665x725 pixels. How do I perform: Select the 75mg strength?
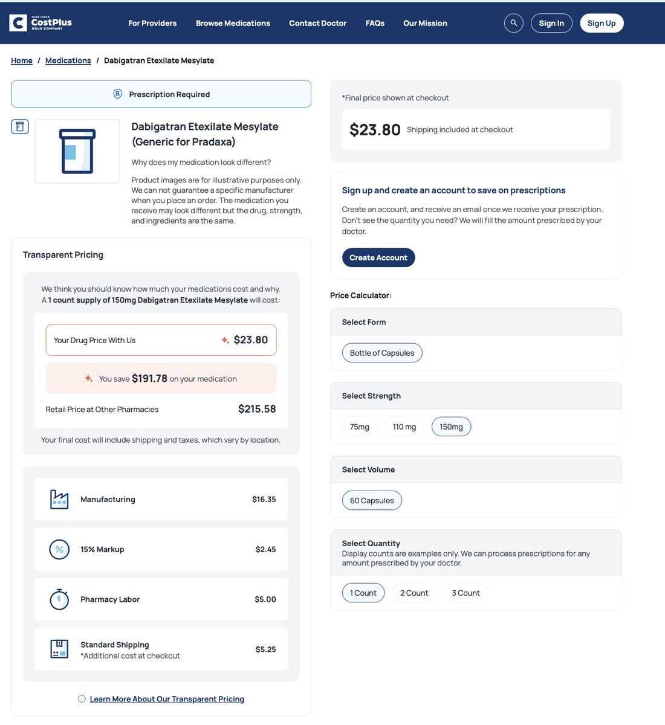360,427
